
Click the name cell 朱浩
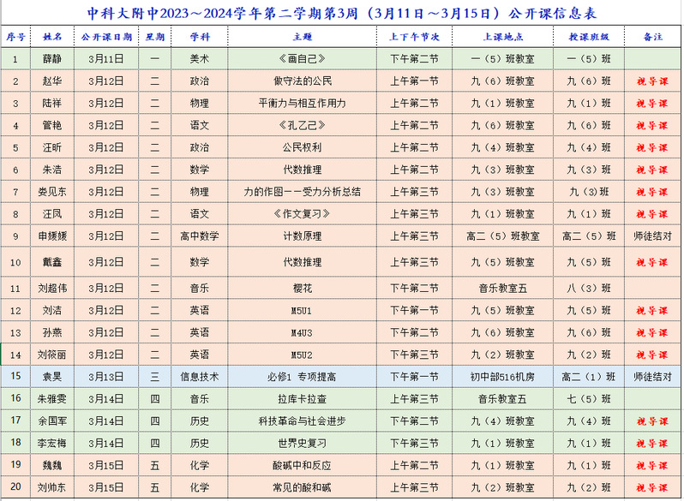pos(52,170)
